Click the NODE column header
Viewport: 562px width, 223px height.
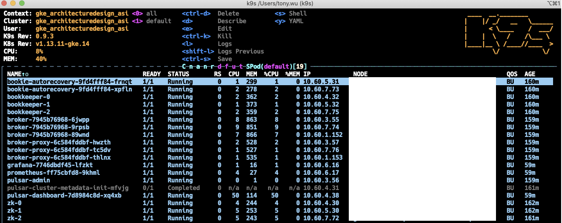pyautogui.click(x=360, y=74)
